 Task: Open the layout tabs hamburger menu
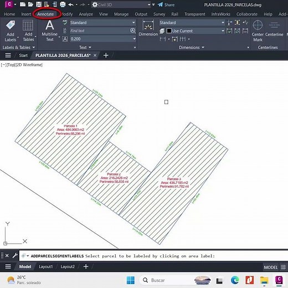pyautogui.click(x=8, y=266)
